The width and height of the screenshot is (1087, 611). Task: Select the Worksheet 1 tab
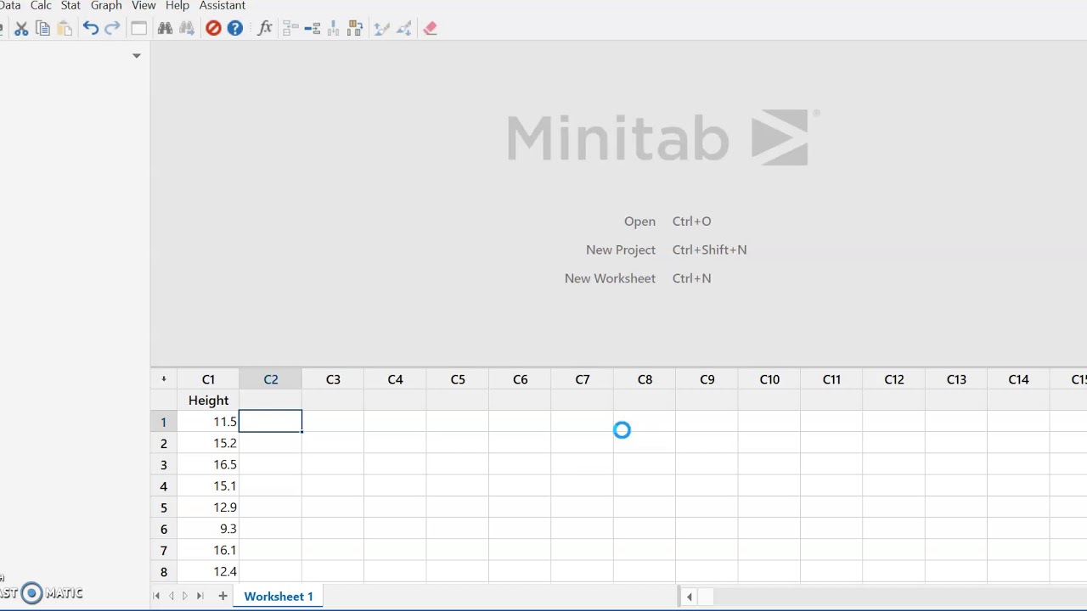pyautogui.click(x=279, y=597)
